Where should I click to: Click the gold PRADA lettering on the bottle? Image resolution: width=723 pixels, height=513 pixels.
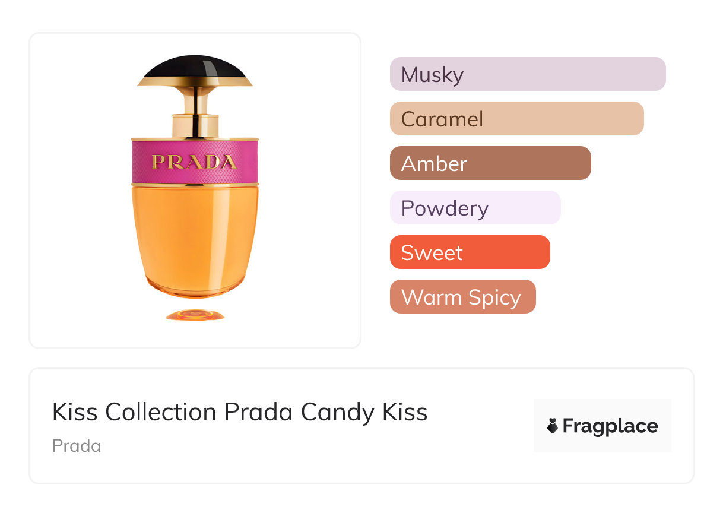(194, 161)
